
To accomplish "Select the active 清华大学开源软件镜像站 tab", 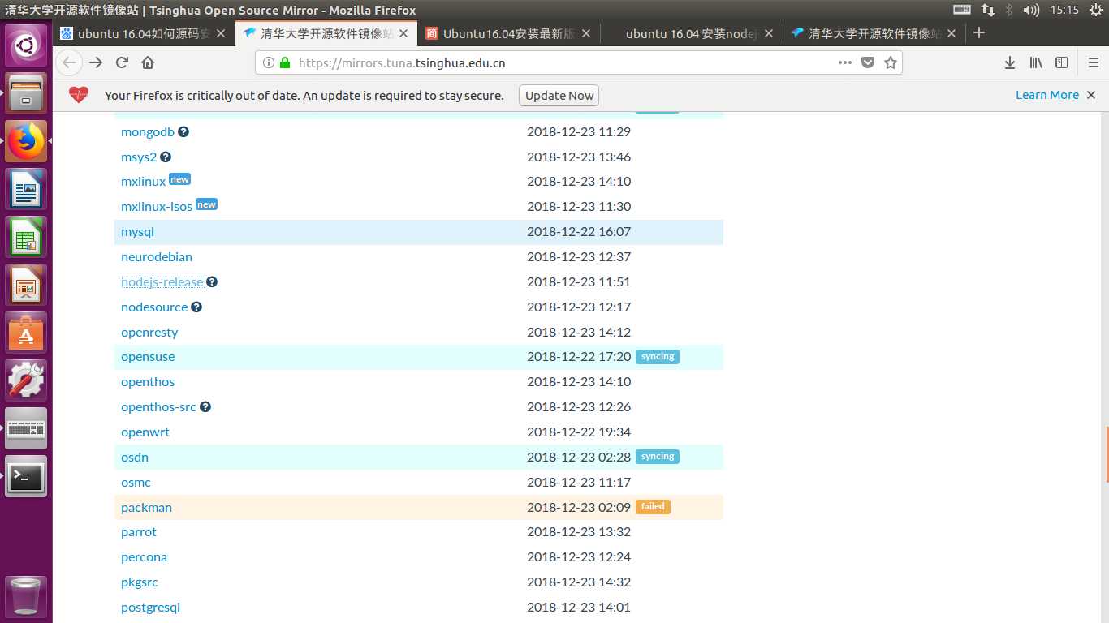I will (327, 33).
